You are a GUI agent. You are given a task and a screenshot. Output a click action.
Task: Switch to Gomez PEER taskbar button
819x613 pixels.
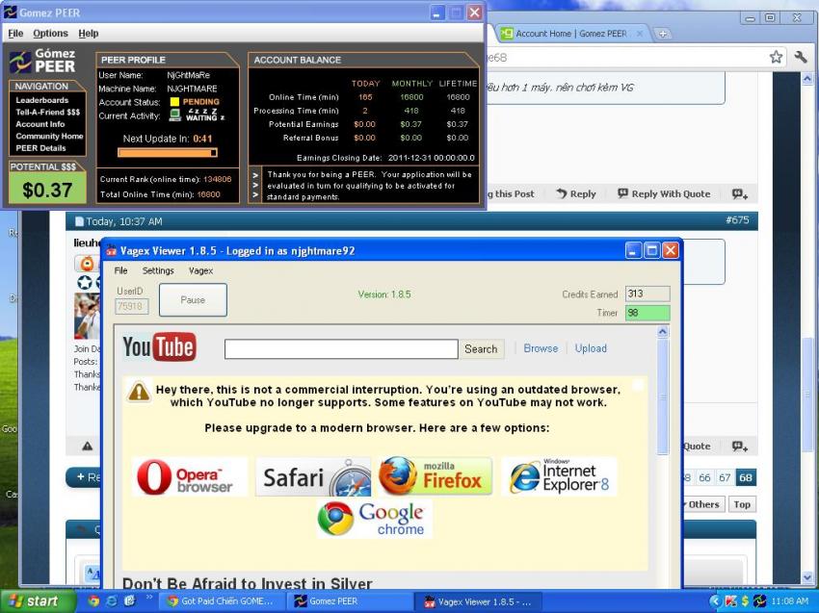pyautogui.click(x=350, y=601)
